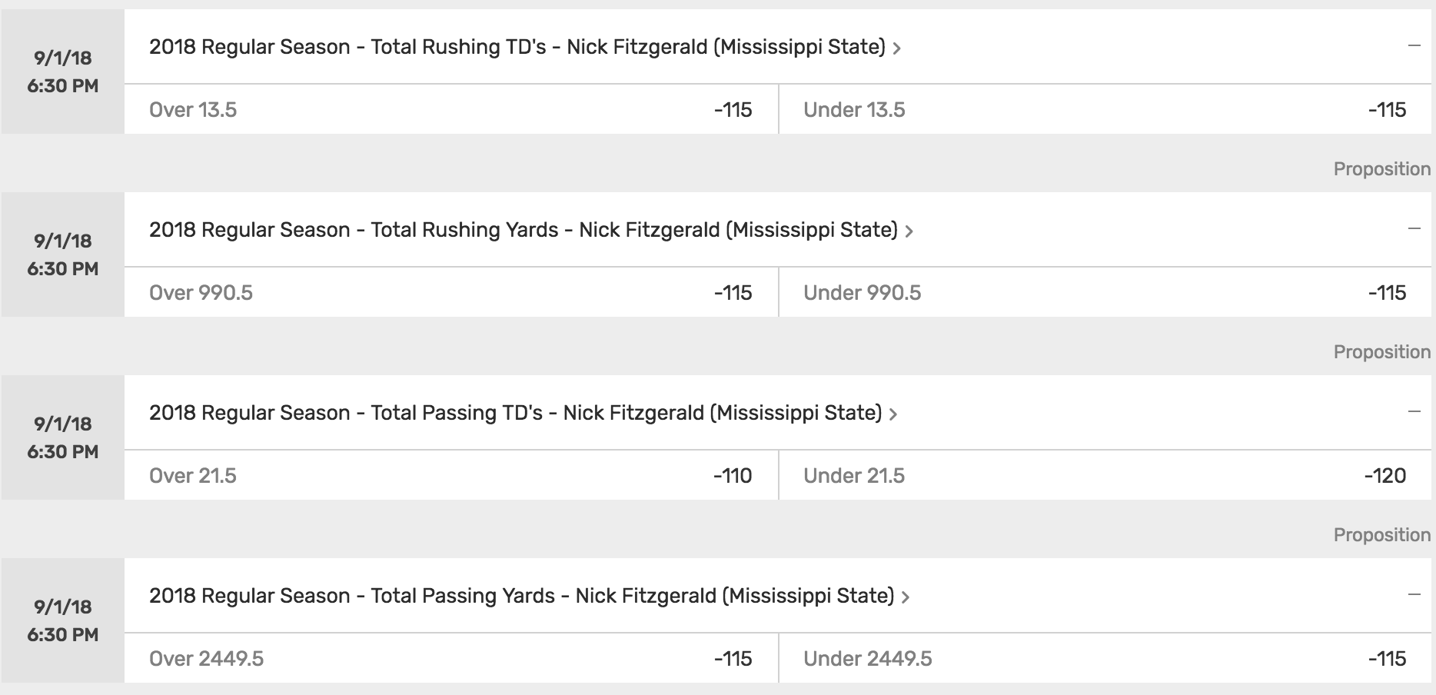Collapse the Total Passing TD's market with the minus icon
Image resolution: width=1436 pixels, height=695 pixels.
tap(1414, 412)
